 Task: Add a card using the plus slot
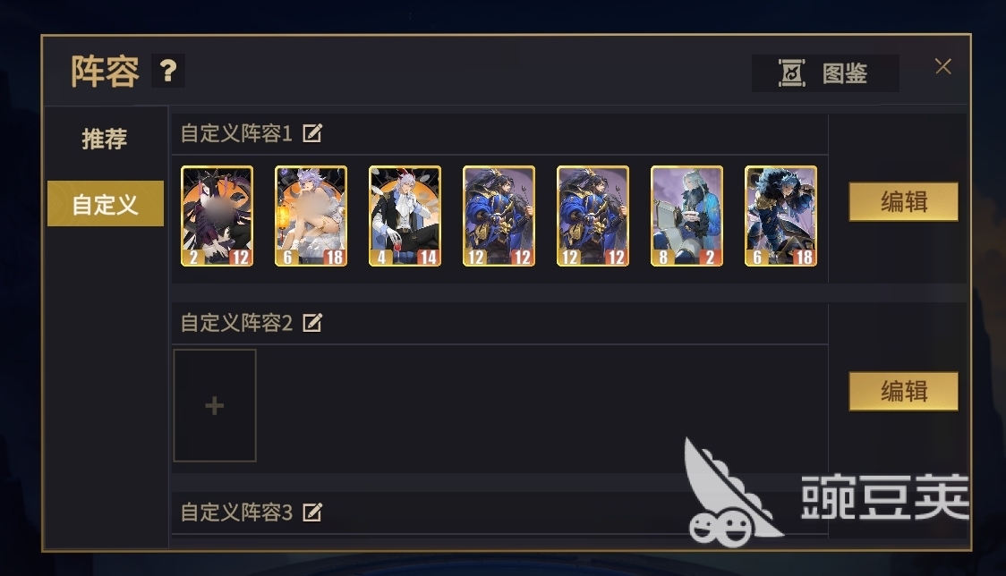pyautogui.click(x=215, y=405)
